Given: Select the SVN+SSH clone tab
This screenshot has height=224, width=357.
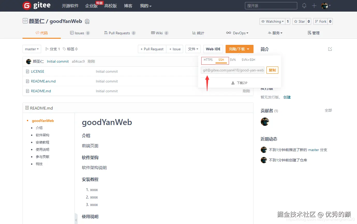Looking at the screenshot, I should coord(248,60).
